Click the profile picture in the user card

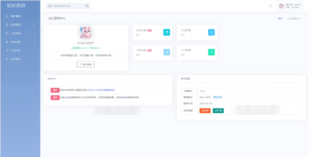click(x=86, y=32)
